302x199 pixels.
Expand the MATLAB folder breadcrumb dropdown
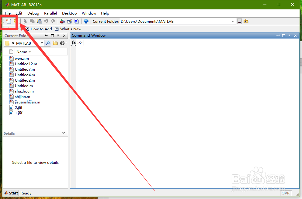(42, 43)
